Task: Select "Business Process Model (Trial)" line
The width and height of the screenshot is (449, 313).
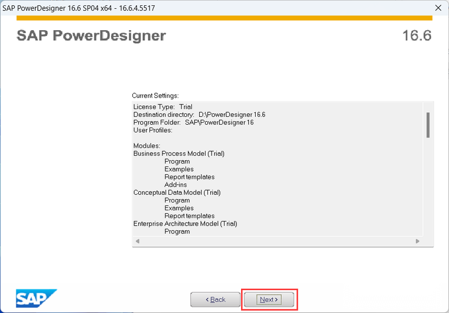Action: pyautogui.click(x=178, y=154)
